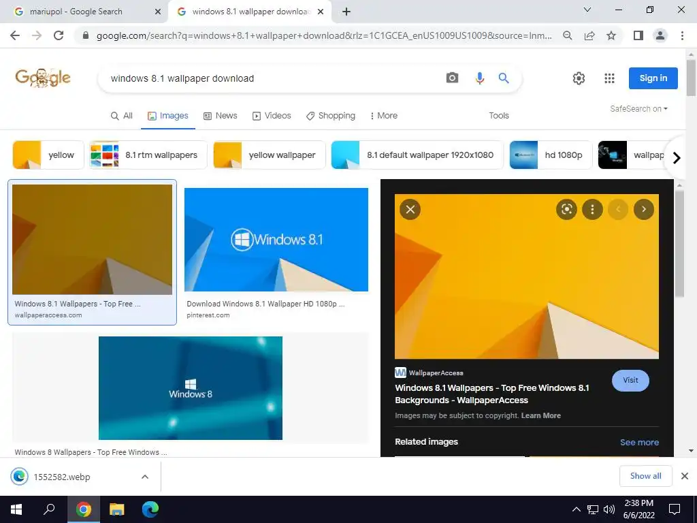Open the More search categories menu
The height and width of the screenshot is (523, 697).
click(x=384, y=116)
